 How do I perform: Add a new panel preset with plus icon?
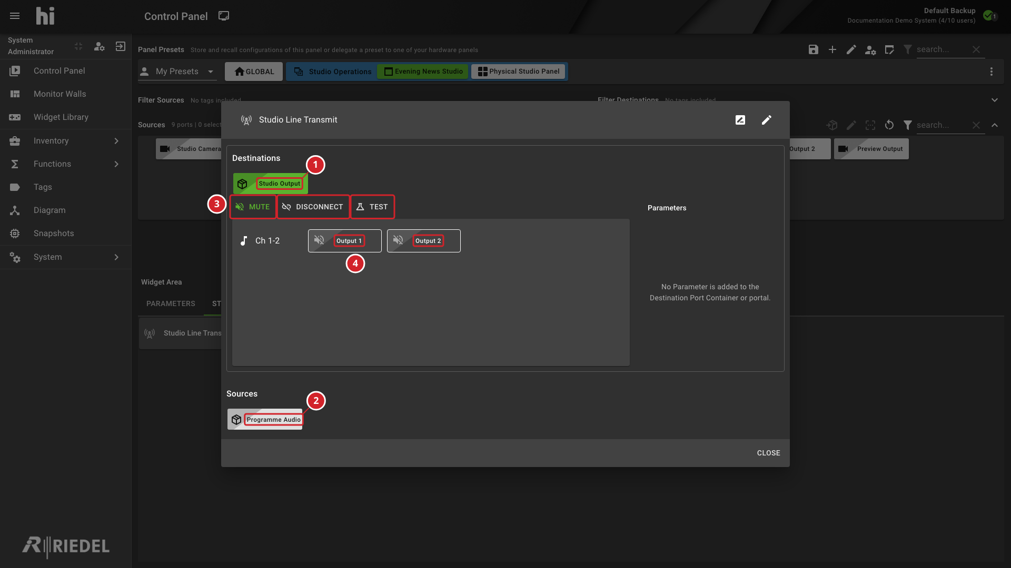pos(832,49)
